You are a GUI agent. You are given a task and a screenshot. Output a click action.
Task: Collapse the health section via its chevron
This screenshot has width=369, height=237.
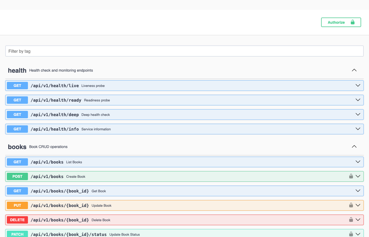[354, 70]
